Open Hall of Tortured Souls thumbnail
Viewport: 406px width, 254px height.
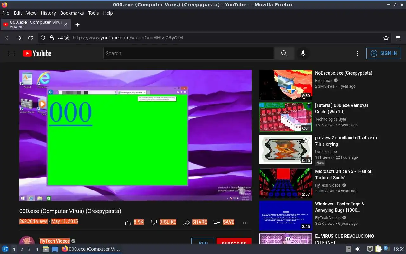(286, 183)
